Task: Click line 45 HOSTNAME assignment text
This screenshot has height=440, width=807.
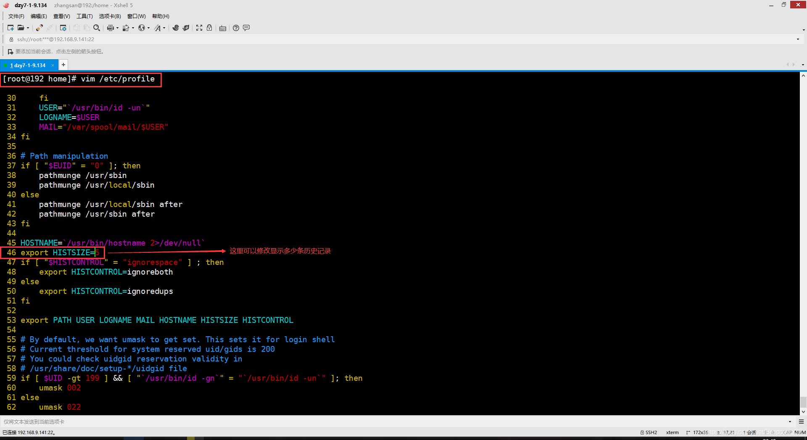Action: pyautogui.click(x=113, y=243)
